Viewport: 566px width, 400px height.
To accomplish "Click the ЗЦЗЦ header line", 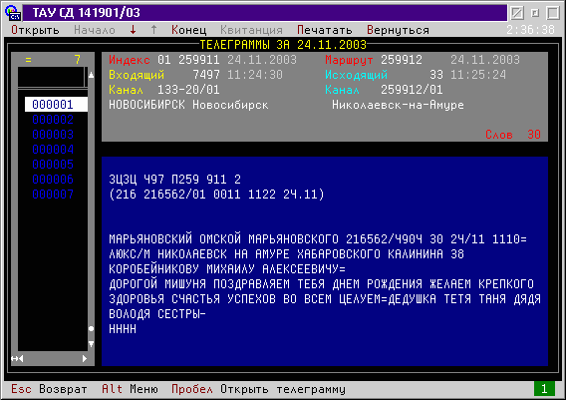I will click(174, 180).
